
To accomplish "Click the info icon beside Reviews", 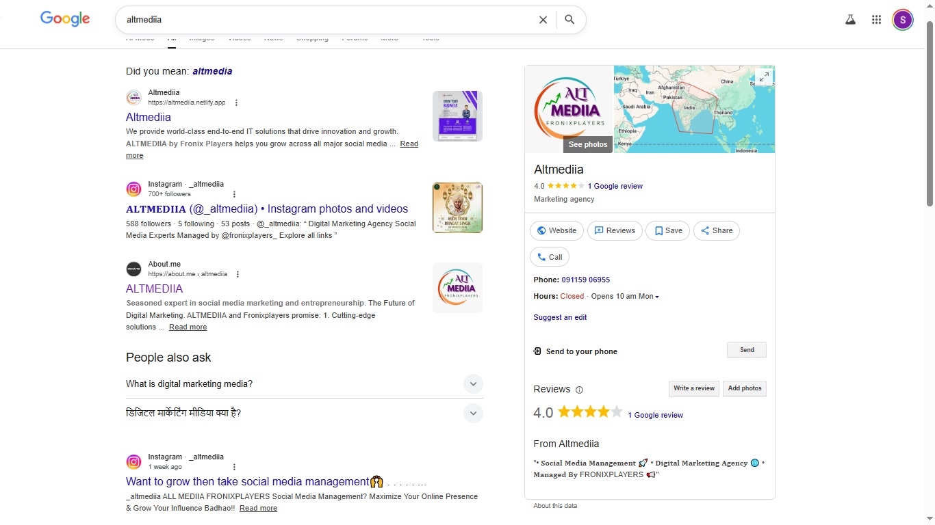I will point(579,390).
